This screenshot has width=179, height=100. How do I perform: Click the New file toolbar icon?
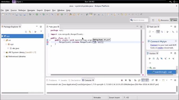tap(3, 14)
